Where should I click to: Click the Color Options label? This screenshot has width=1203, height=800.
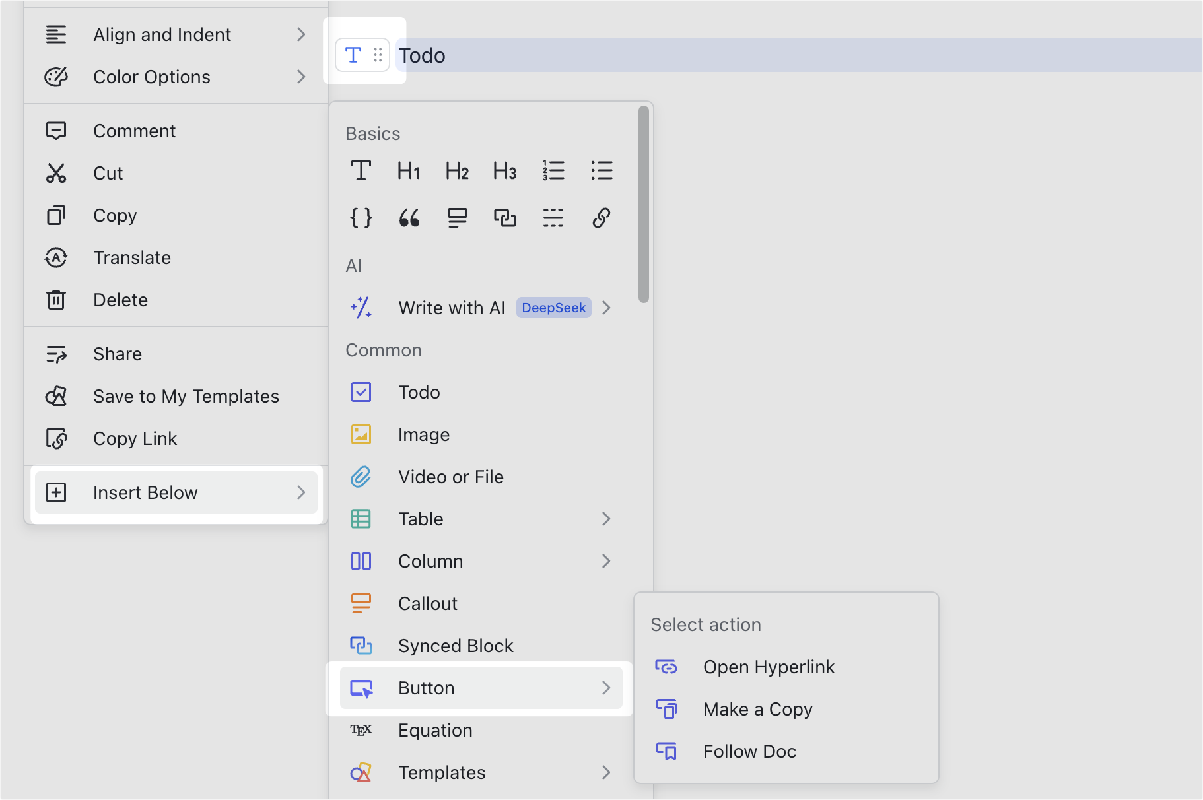[152, 77]
